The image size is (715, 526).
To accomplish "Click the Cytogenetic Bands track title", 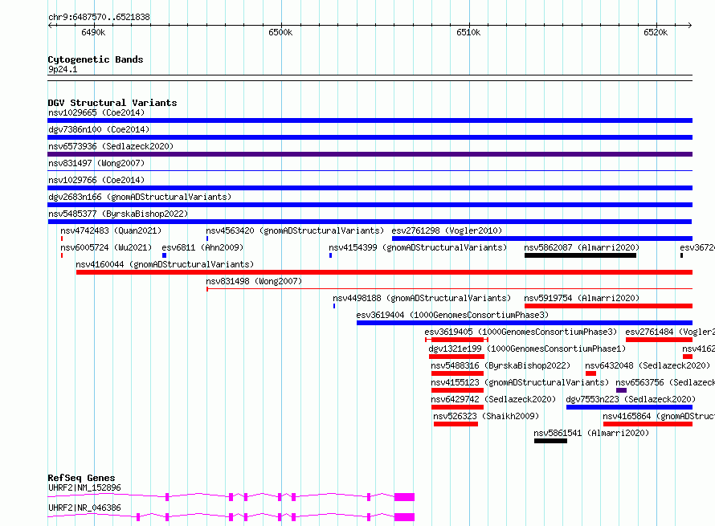I will tap(96, 59).
